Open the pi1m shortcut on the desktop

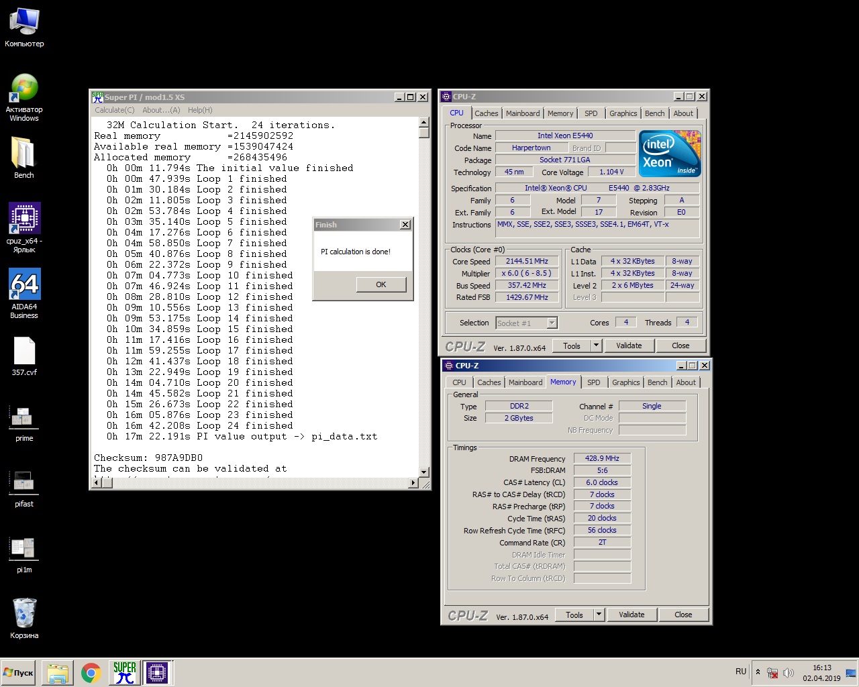pyautogui.click(x=24, y=554)
